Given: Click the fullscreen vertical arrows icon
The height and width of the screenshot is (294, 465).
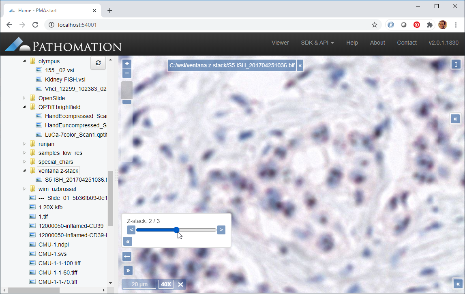Looking at the screenshot, I should 456,64.
